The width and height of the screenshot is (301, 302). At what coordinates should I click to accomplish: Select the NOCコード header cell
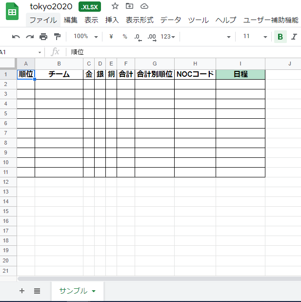pyautogui.click(x=195, y=74)
